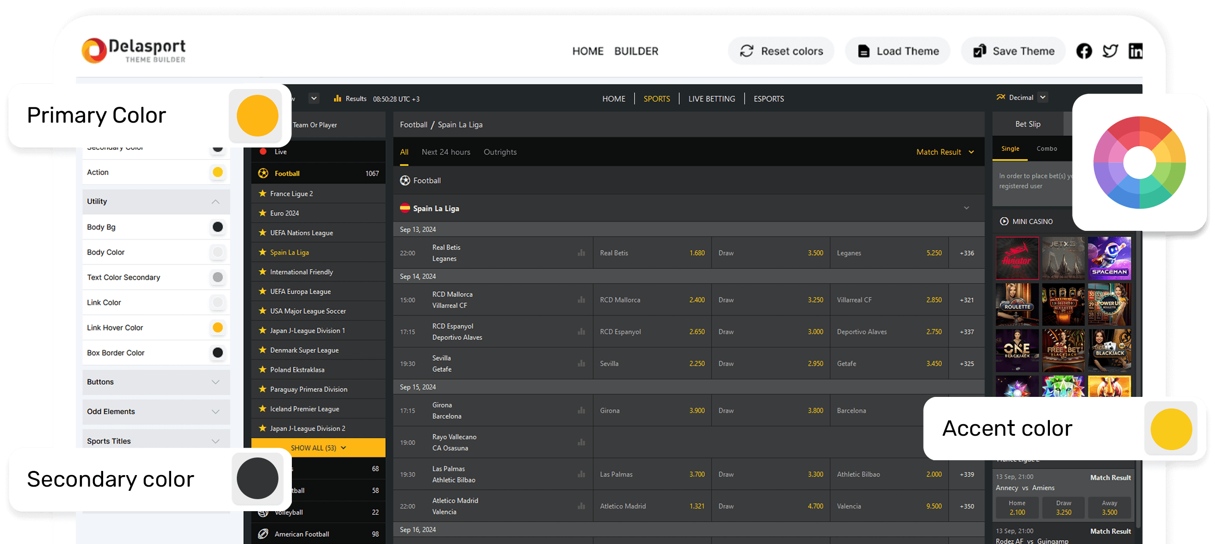Star the Euro 2024 league as favorite
1215x544 pixels.
[x=262, y=213]
